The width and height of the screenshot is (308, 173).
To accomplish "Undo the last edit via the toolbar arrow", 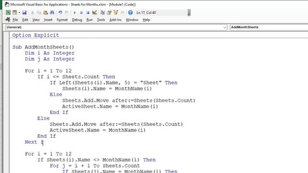I will [60, 12].
